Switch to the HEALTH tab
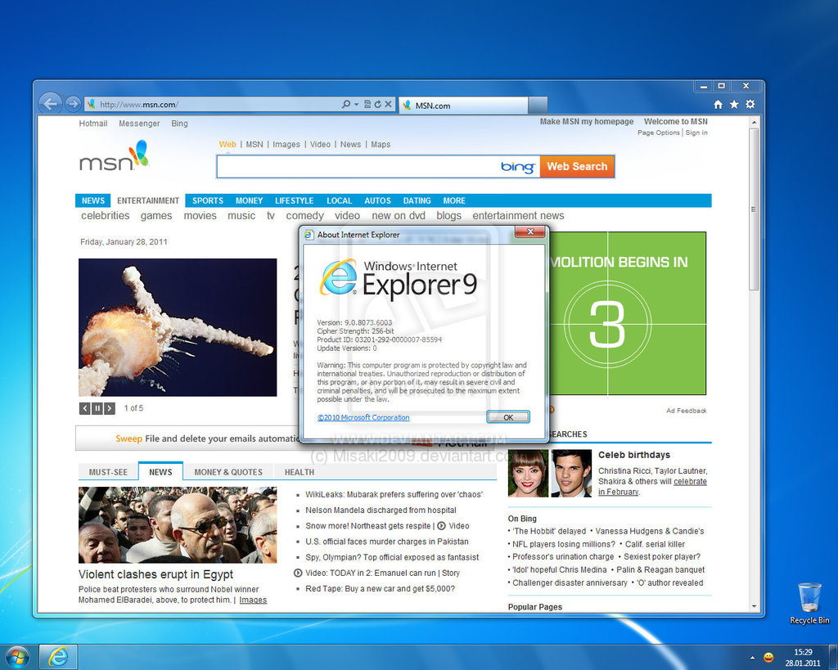Viewport: 838px width, 670px height. click(300, 472)
